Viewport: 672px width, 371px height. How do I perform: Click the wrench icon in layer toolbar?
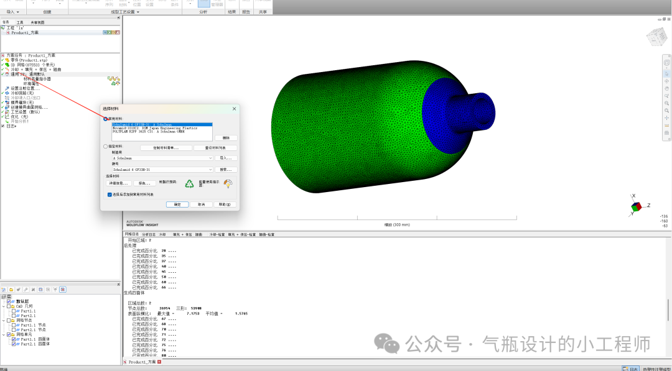(26, 290)
